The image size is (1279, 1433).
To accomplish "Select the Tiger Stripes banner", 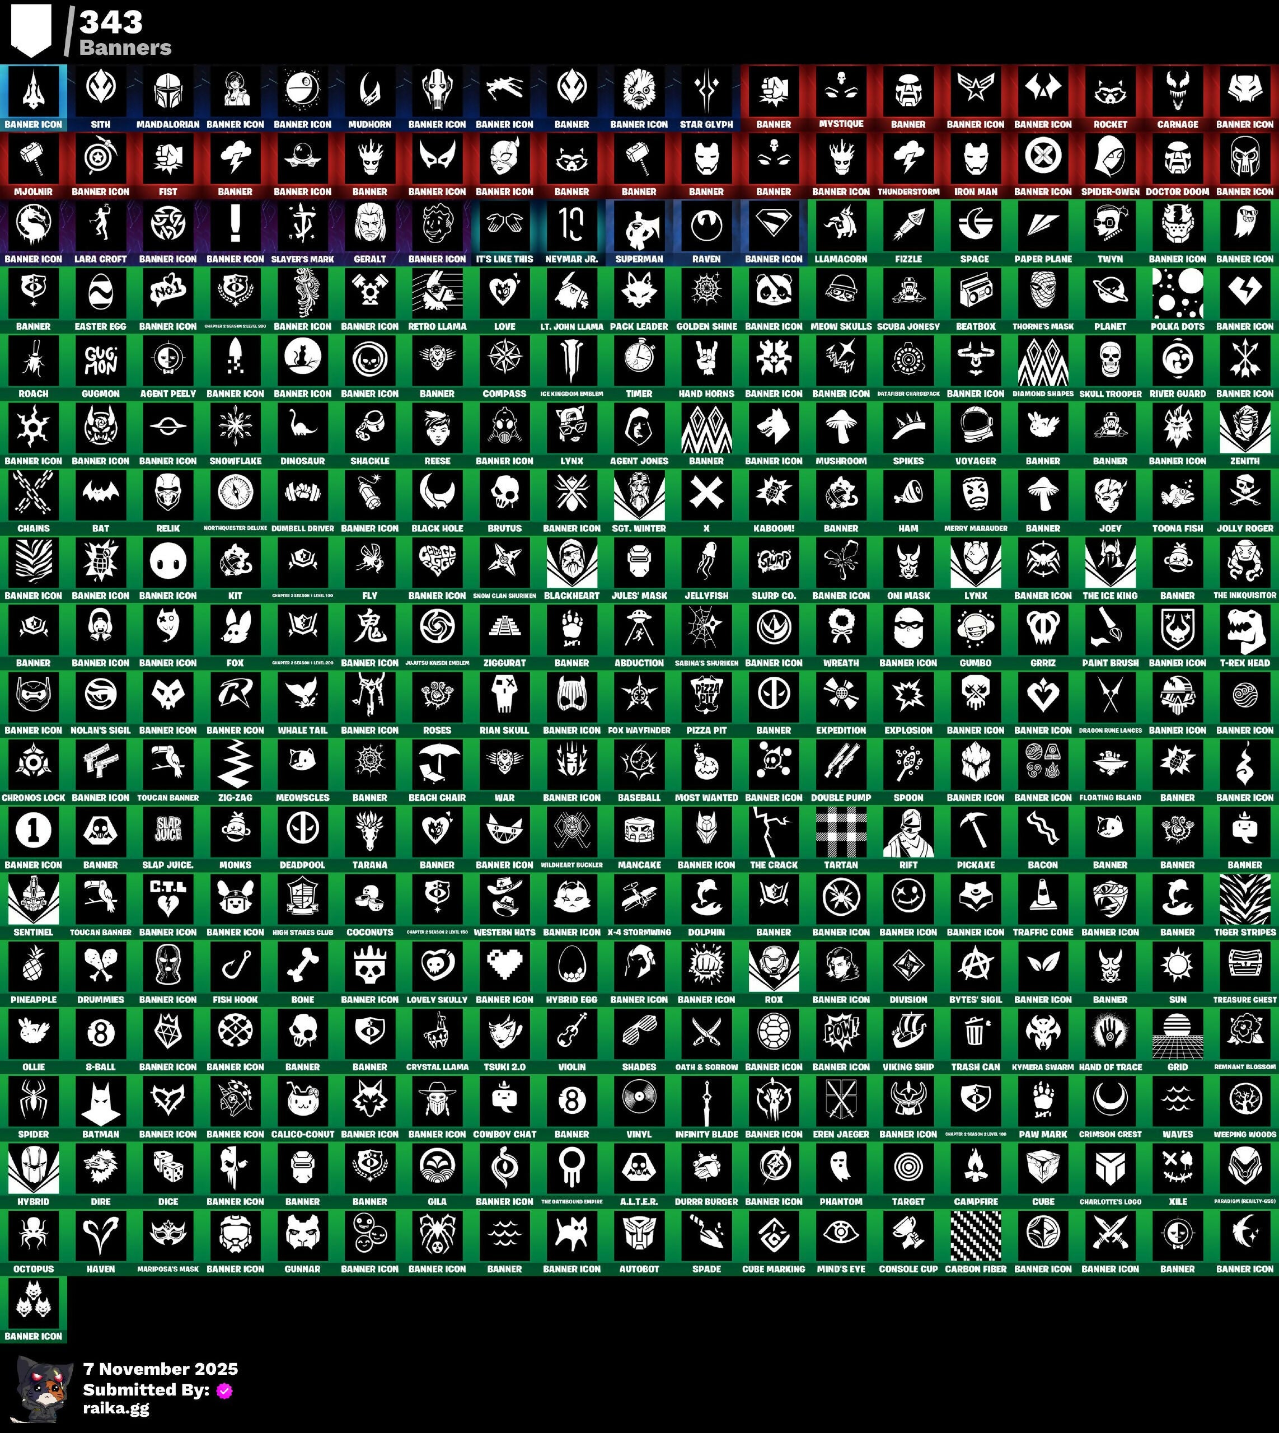I will point(1244,900).
